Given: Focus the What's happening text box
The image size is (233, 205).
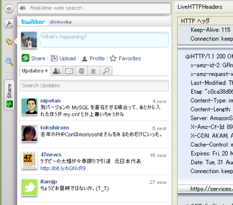Looking at the screenshot, I should (105, 39).
